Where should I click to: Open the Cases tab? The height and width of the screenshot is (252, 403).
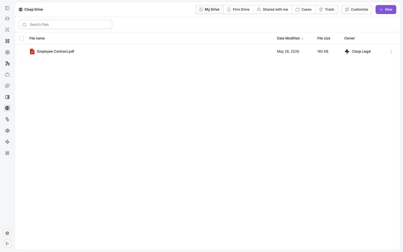click(x=304, y=10)
